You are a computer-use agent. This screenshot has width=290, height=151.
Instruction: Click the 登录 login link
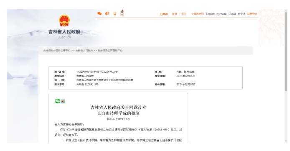point(174,14)
